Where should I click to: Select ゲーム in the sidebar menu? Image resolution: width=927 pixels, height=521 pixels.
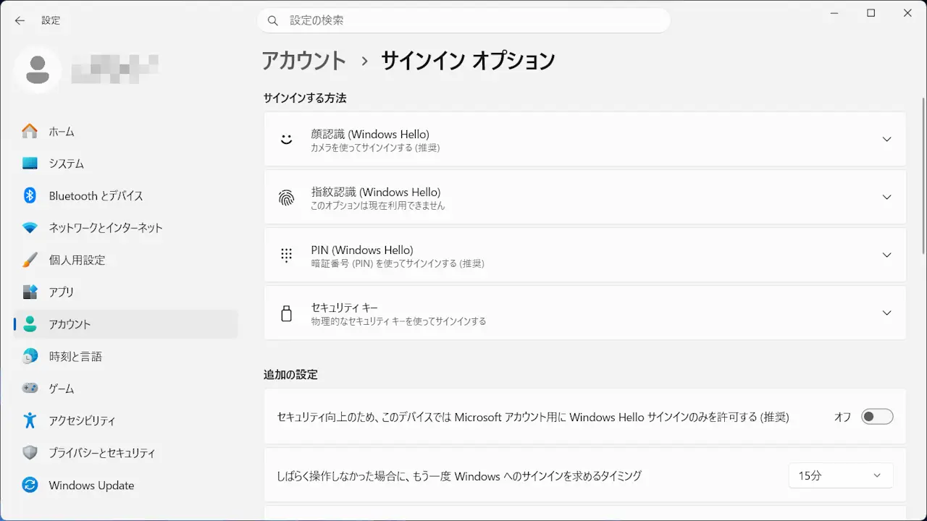click(62, 389)
